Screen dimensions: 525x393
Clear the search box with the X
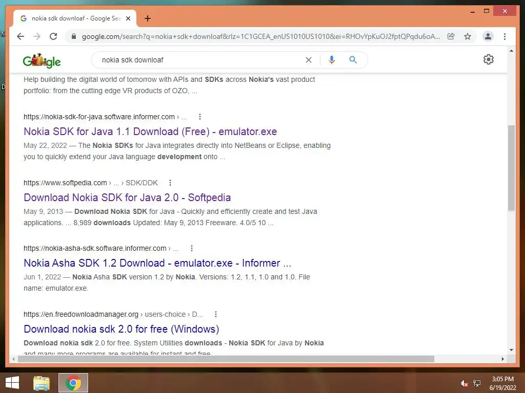[x=308, y=60]
